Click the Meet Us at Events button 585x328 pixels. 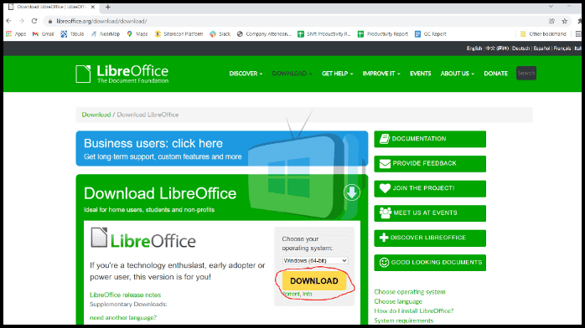430,213
